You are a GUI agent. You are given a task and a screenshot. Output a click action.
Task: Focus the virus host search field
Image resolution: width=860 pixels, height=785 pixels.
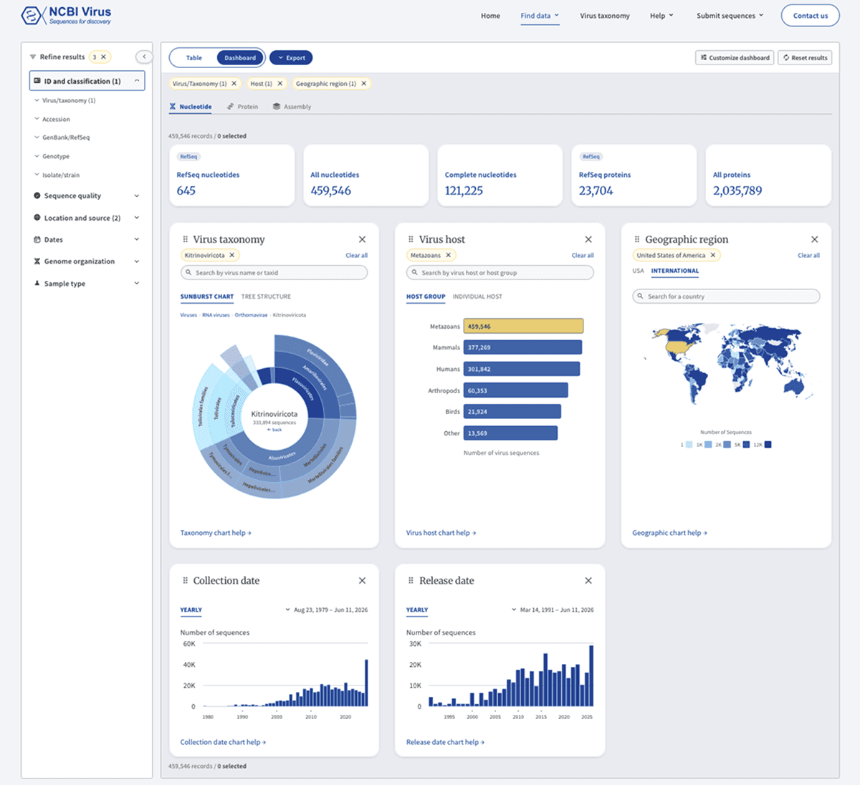point(500,273)
